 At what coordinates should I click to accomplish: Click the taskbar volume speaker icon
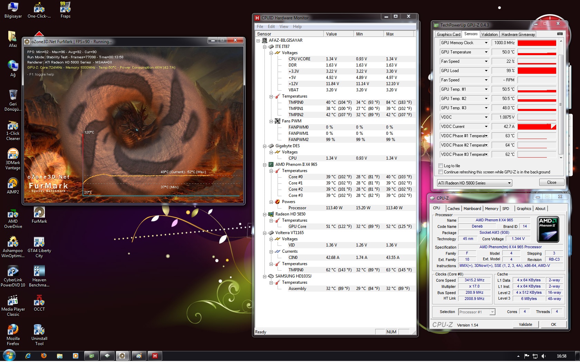click(543, 356)
